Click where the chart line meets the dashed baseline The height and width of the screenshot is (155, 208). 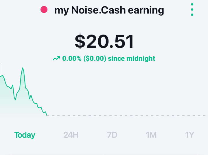(x=47, y=116)
